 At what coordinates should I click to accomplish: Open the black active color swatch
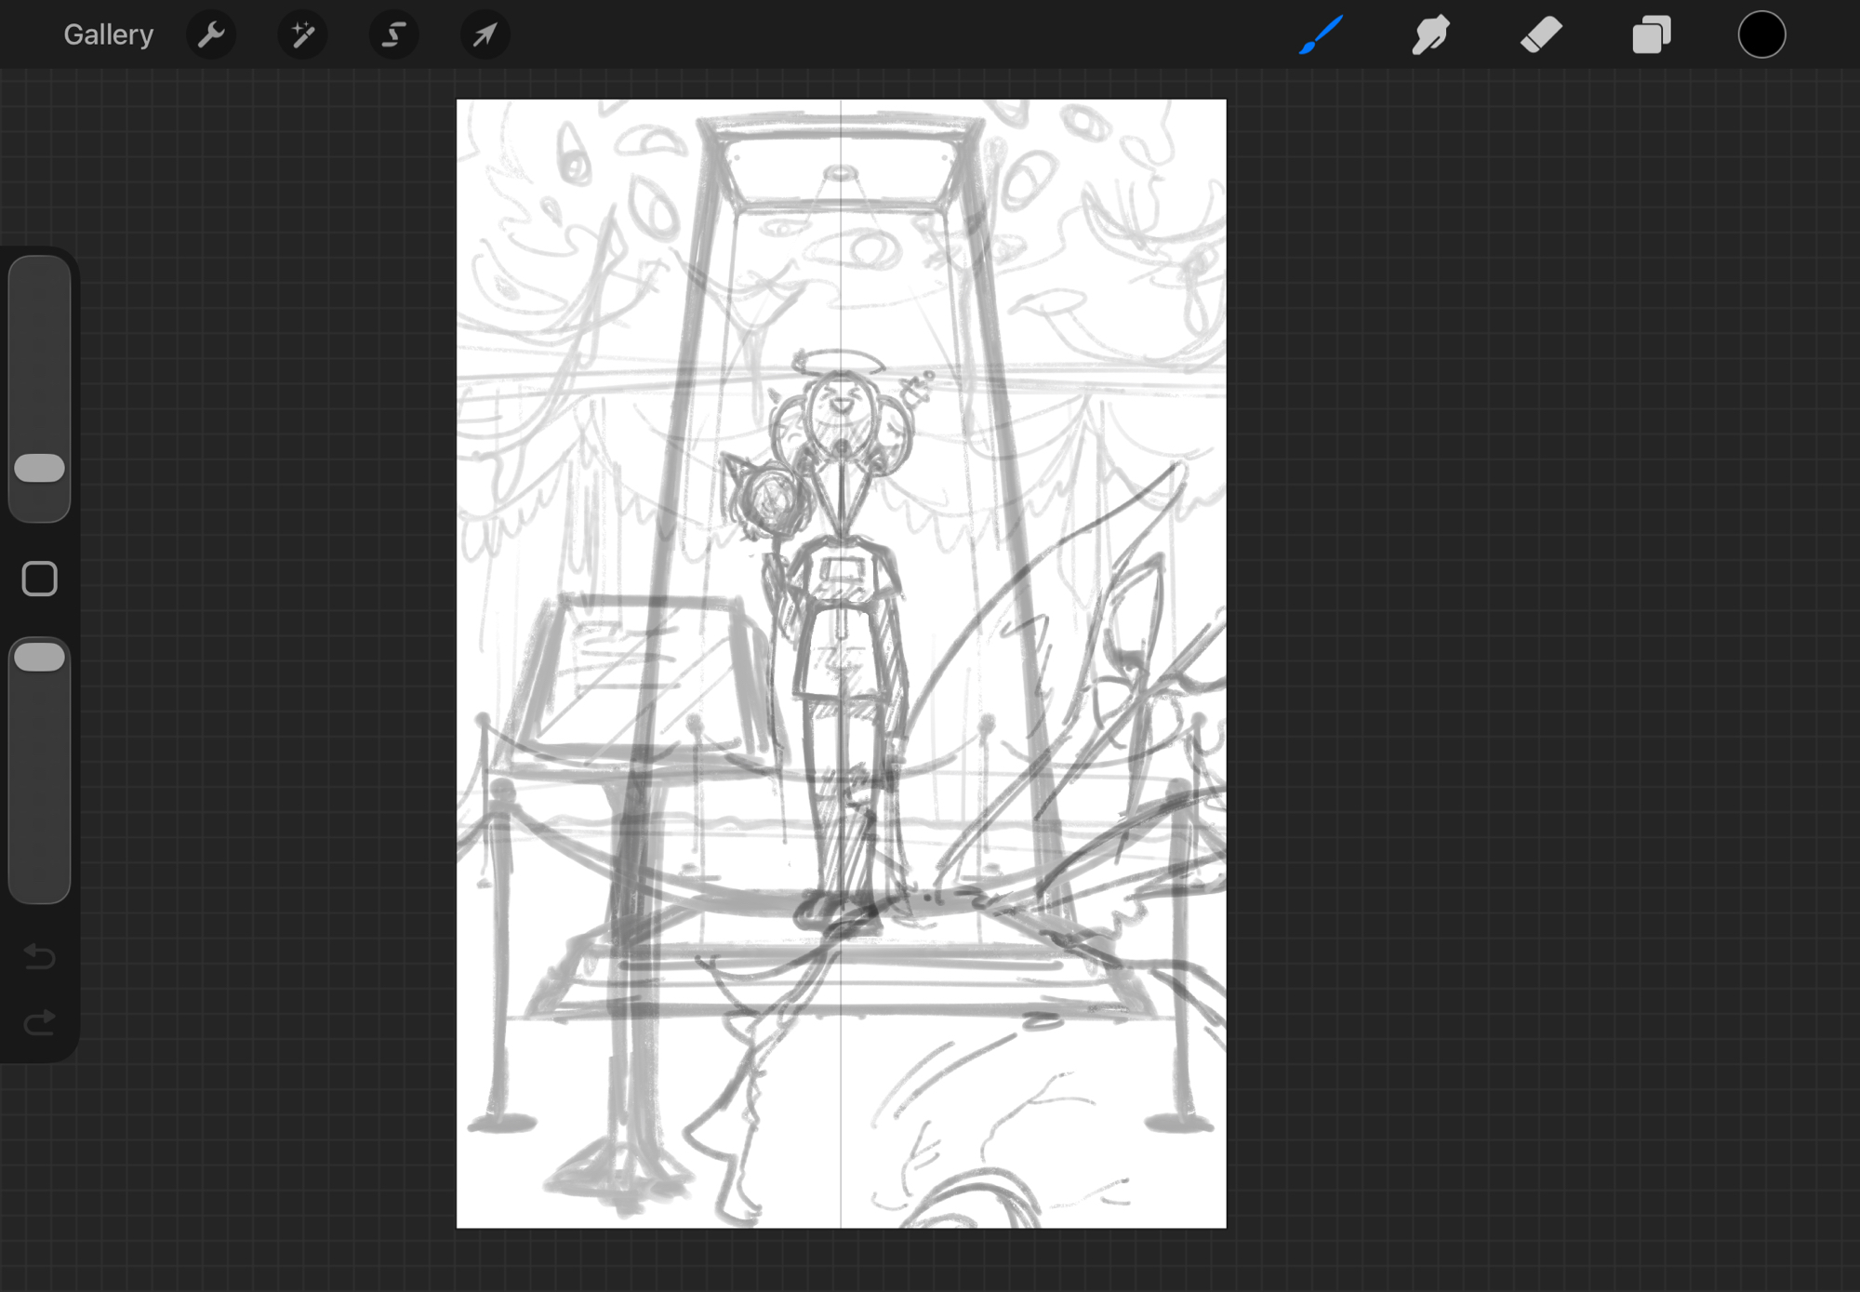coord(1761,35)
